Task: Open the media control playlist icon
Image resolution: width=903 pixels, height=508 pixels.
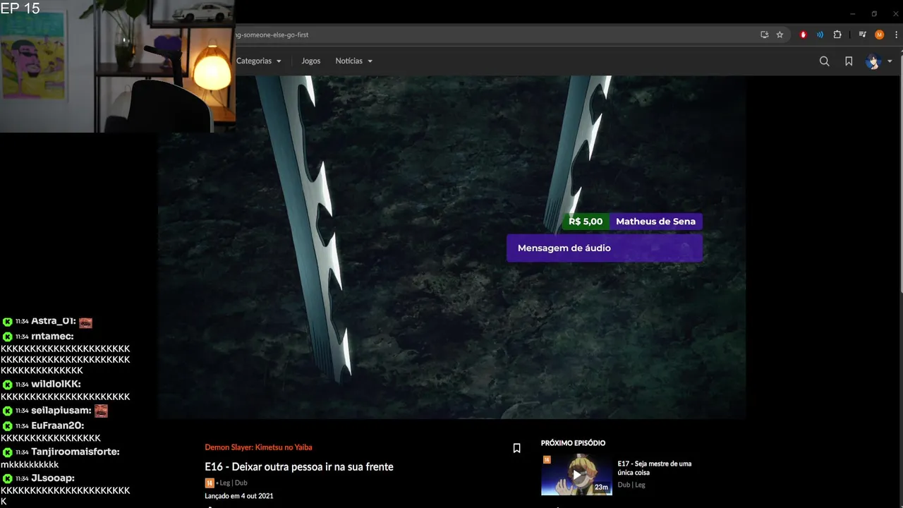Action: pyautogui.click(x=862, y=35)
